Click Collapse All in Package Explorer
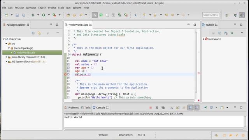249x140 pixels. (33, 33)
